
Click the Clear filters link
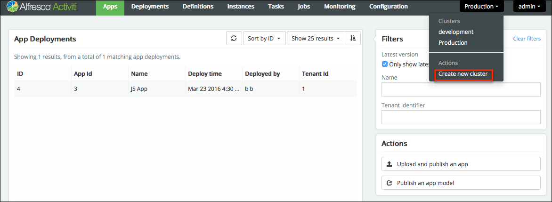point(527,39)
